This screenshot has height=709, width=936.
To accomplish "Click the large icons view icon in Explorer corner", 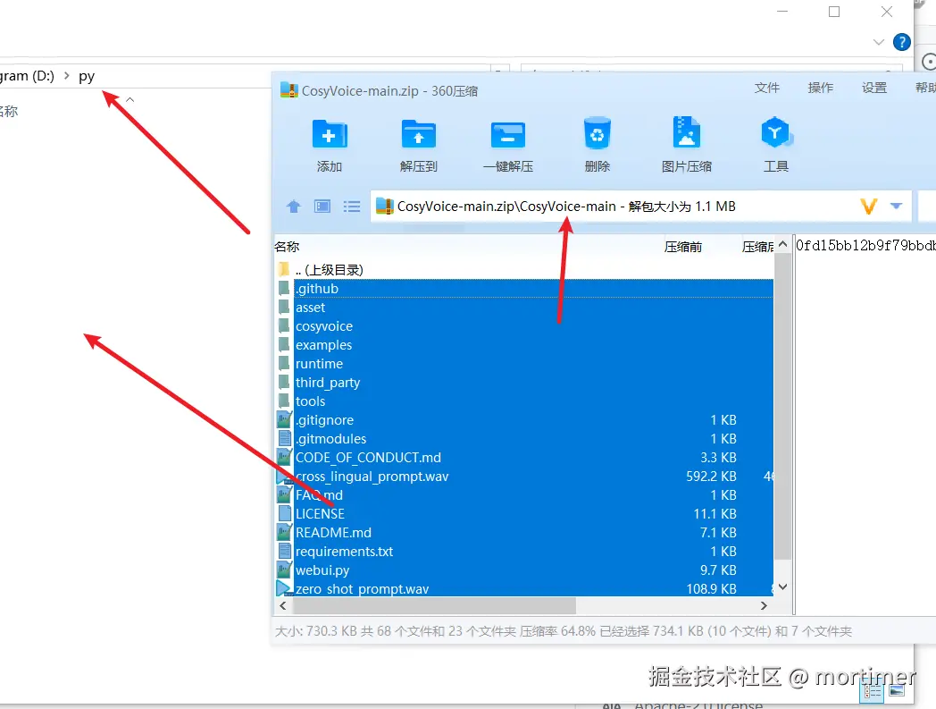I will [x=896, y=690].
